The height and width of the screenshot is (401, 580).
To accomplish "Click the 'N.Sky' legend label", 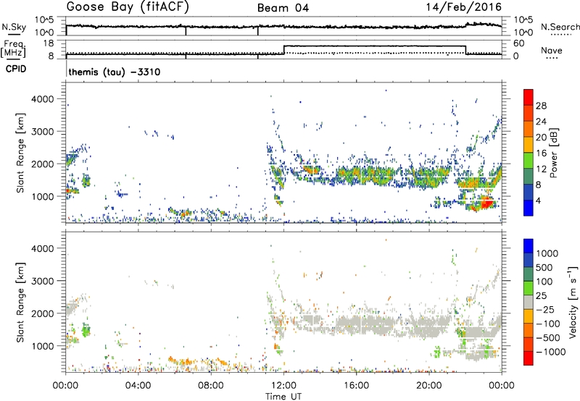I will [x=14, y=27].
